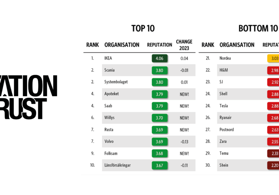279x195 pixels.
Task: Select H&M's red 2.98 reputation badge
Action: (x=273, y=70)
